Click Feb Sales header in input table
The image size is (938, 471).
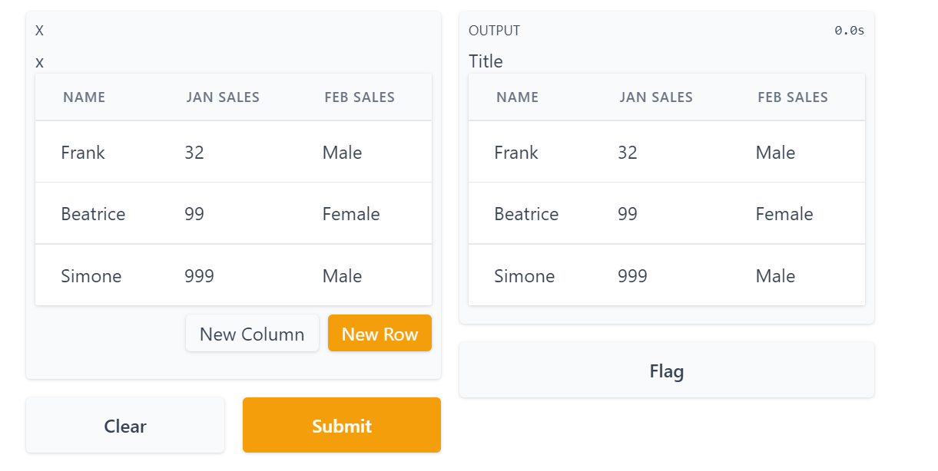360,97
